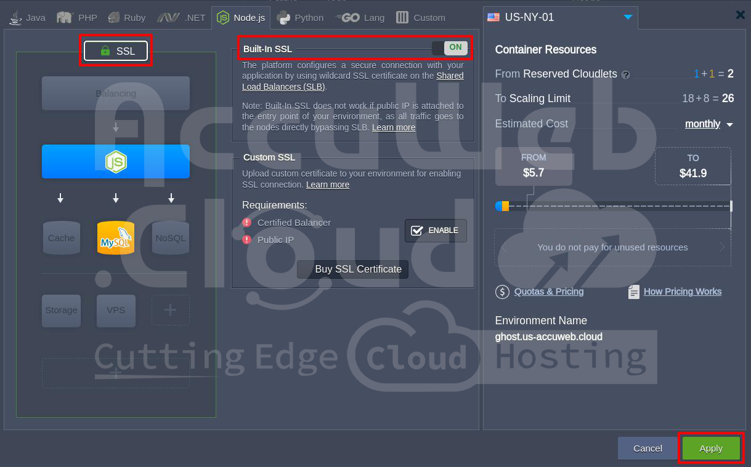
Task: Toggle the Built-In SSL switch off
Action: point(450,48)
